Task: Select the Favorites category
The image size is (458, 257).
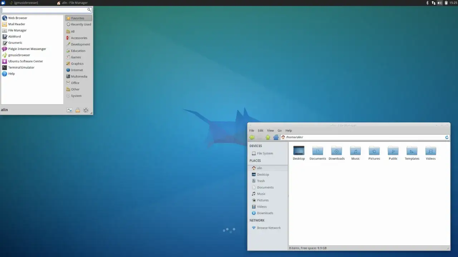Action: [x=78, y=18]
